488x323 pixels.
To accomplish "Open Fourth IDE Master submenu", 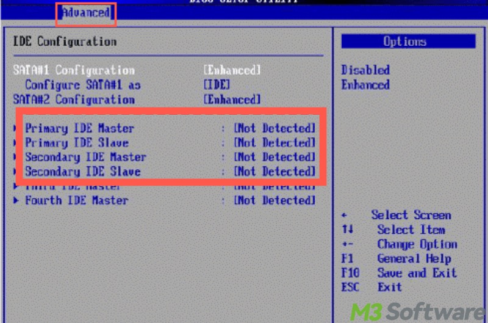I will click(77, 200).
